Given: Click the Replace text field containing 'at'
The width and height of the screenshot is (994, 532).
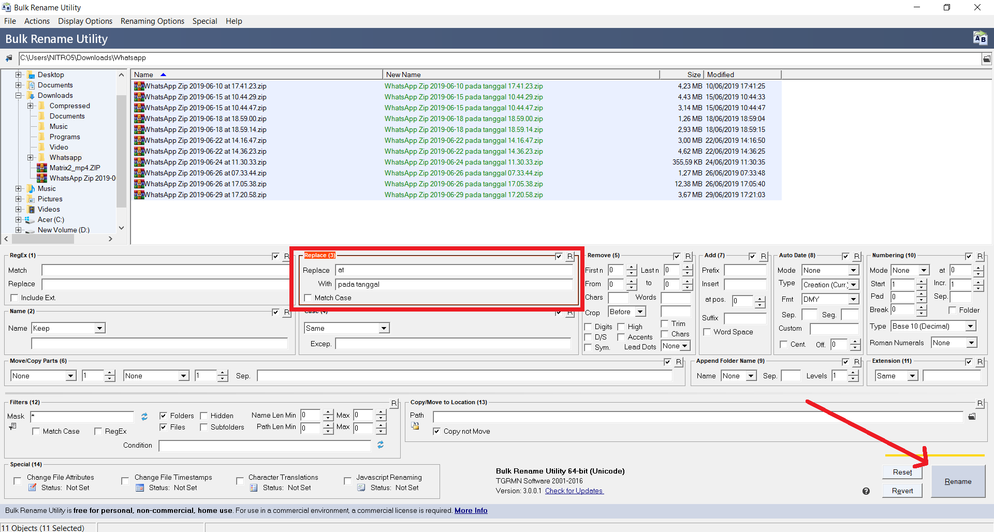Looking at the screenshot, I should tap(454, 270).
